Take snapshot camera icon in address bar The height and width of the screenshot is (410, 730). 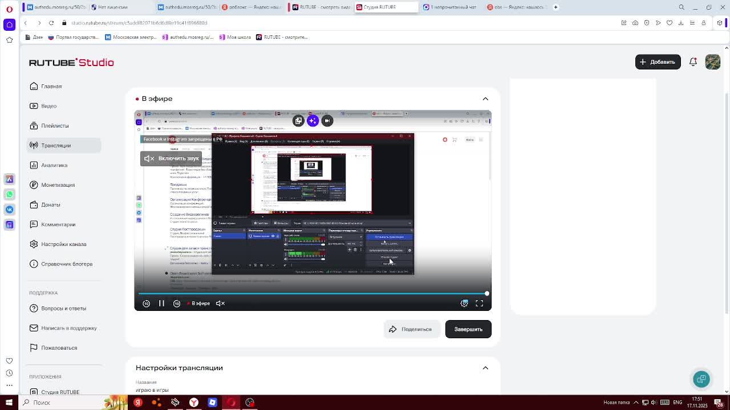coord(635,23)
